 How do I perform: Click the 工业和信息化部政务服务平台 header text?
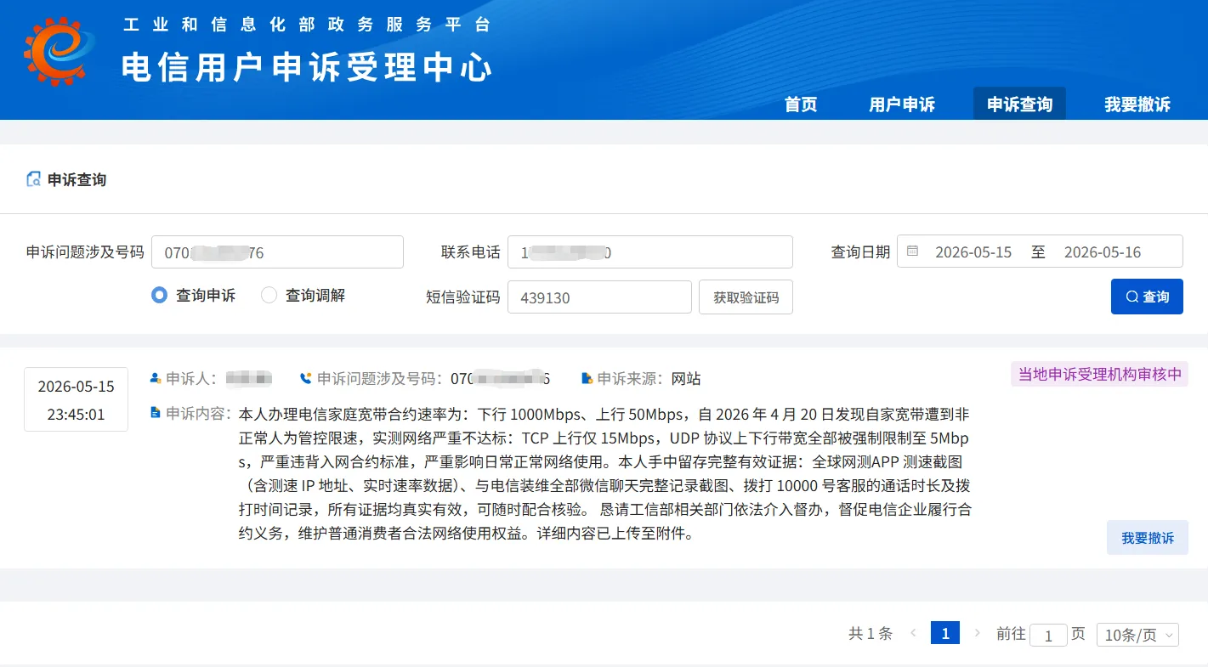(x=307, y=25)
